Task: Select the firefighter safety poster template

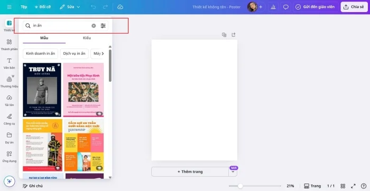Action: pyautogui.click(x=42, y=145)
